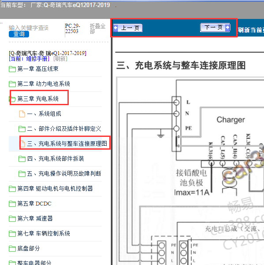
Task: Open 第一章 高压线束 chapter
Action: (38, 69)
